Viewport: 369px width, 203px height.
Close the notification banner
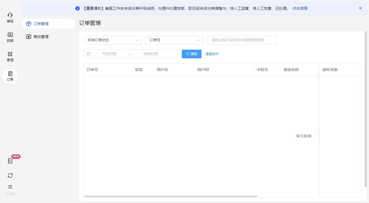coord(360,8)
